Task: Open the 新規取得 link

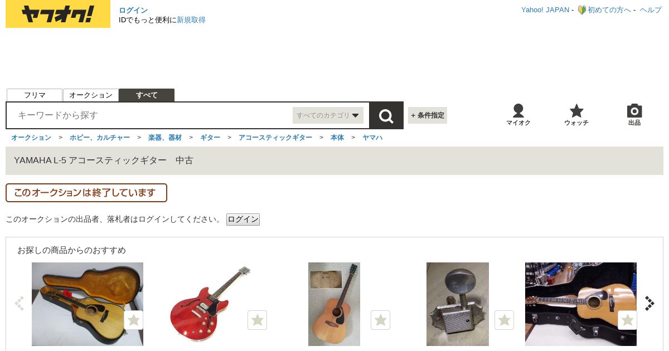Action: (x=191, y=20)
